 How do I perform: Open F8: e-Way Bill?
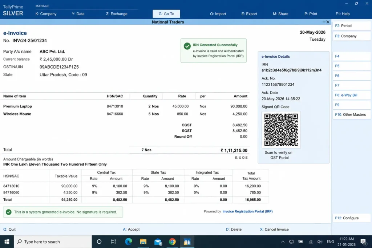(352, 95)
